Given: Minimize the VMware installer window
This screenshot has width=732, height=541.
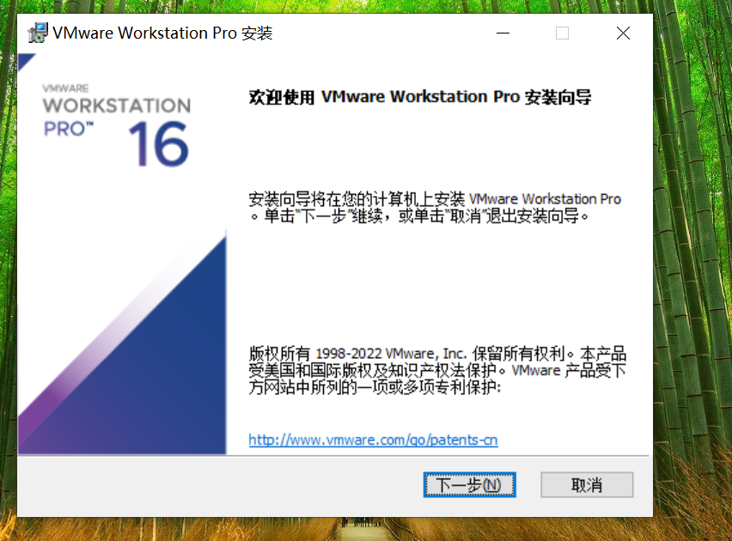Looking at the screenshot, I should coord(503,33).
